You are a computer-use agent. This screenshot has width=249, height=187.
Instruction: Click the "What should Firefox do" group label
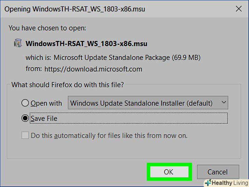(67, 85)
